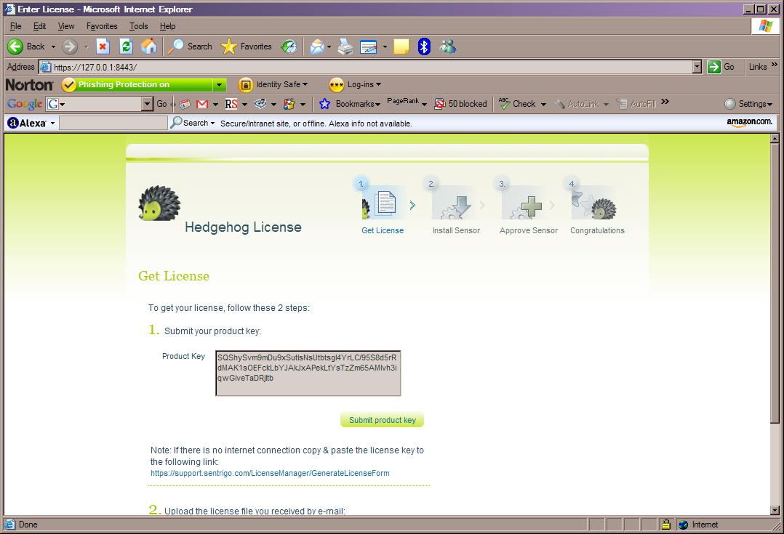This screenshot has width=784, height=534.
Task: Open the Google search box dropdown arrow
Action: (147, 104)
